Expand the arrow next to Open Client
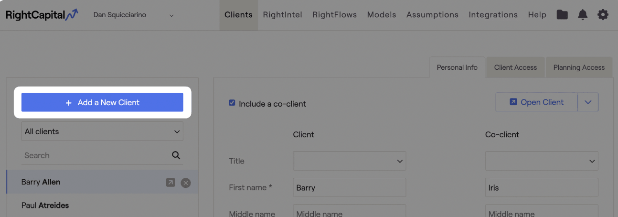The width and height of the screenshot is (618, 217). pyautogui.click(x=588, y=102)
